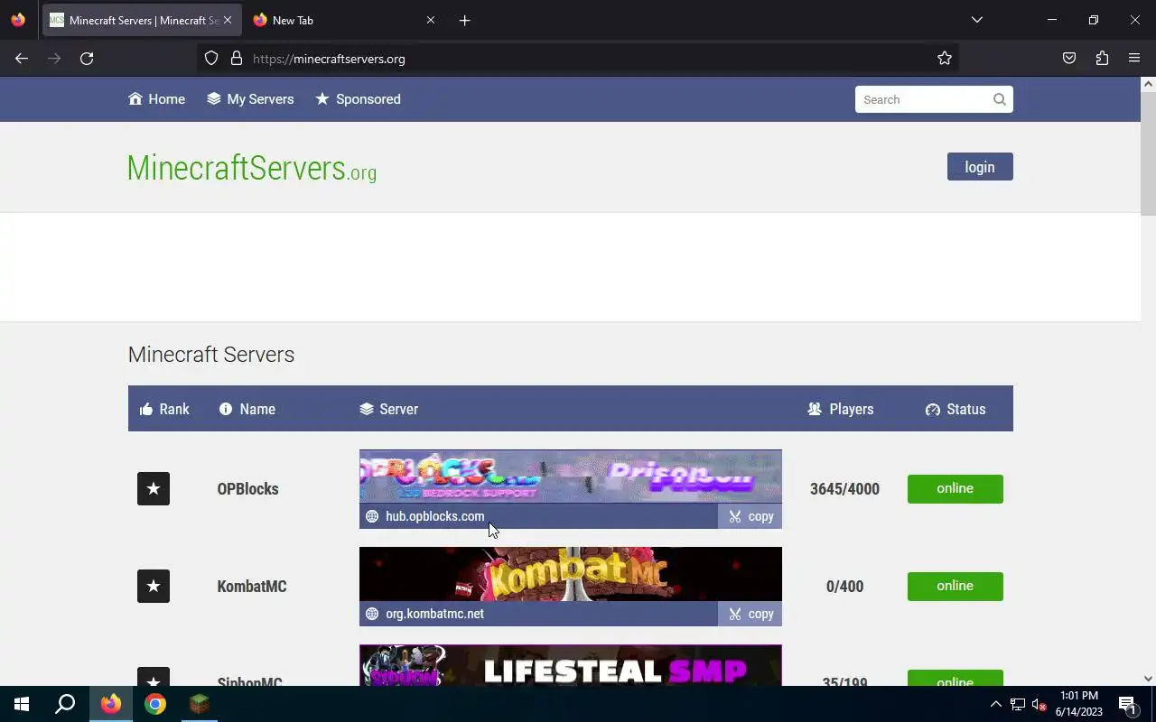Click the network tray icon
This screenshot has width=1156, height=722.
(x=1018, y=704)
